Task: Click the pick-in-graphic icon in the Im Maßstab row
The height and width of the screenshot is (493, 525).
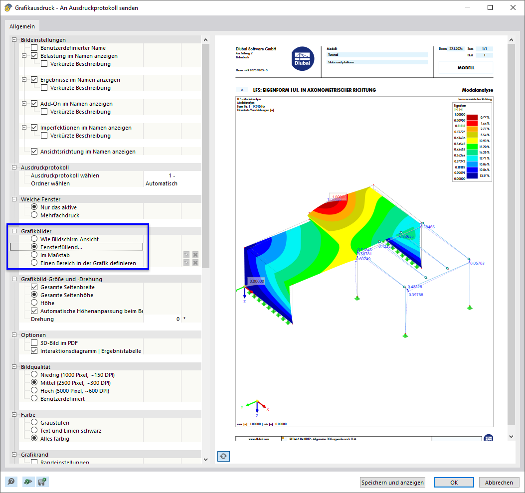Action: coord(186,255)
